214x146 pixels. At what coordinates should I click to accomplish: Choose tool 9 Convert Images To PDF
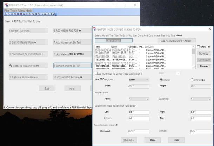(73, 66)
